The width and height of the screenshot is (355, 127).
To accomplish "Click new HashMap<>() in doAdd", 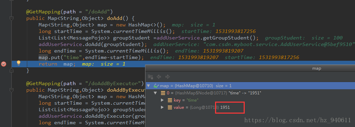I will [141, 25].
